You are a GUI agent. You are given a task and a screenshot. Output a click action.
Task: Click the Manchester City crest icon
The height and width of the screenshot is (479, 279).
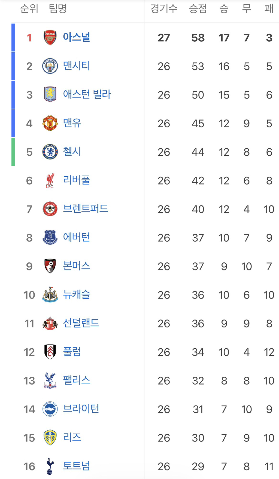tap(50, 66)
